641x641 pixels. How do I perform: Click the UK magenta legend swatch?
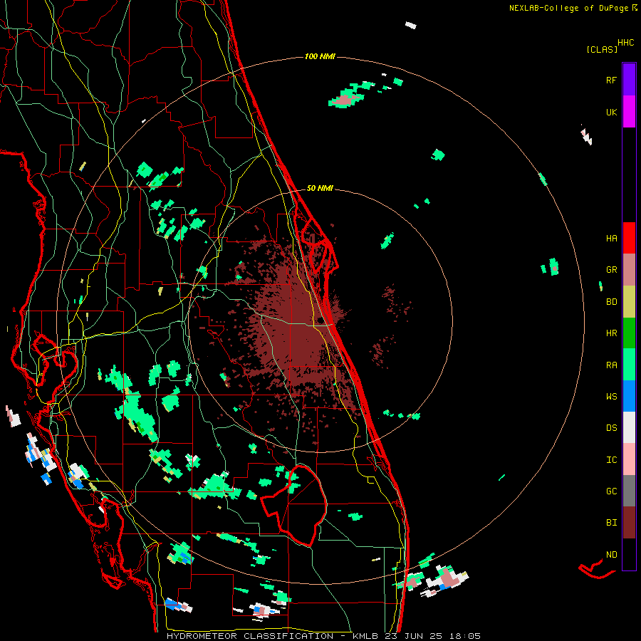click(629, 112)
